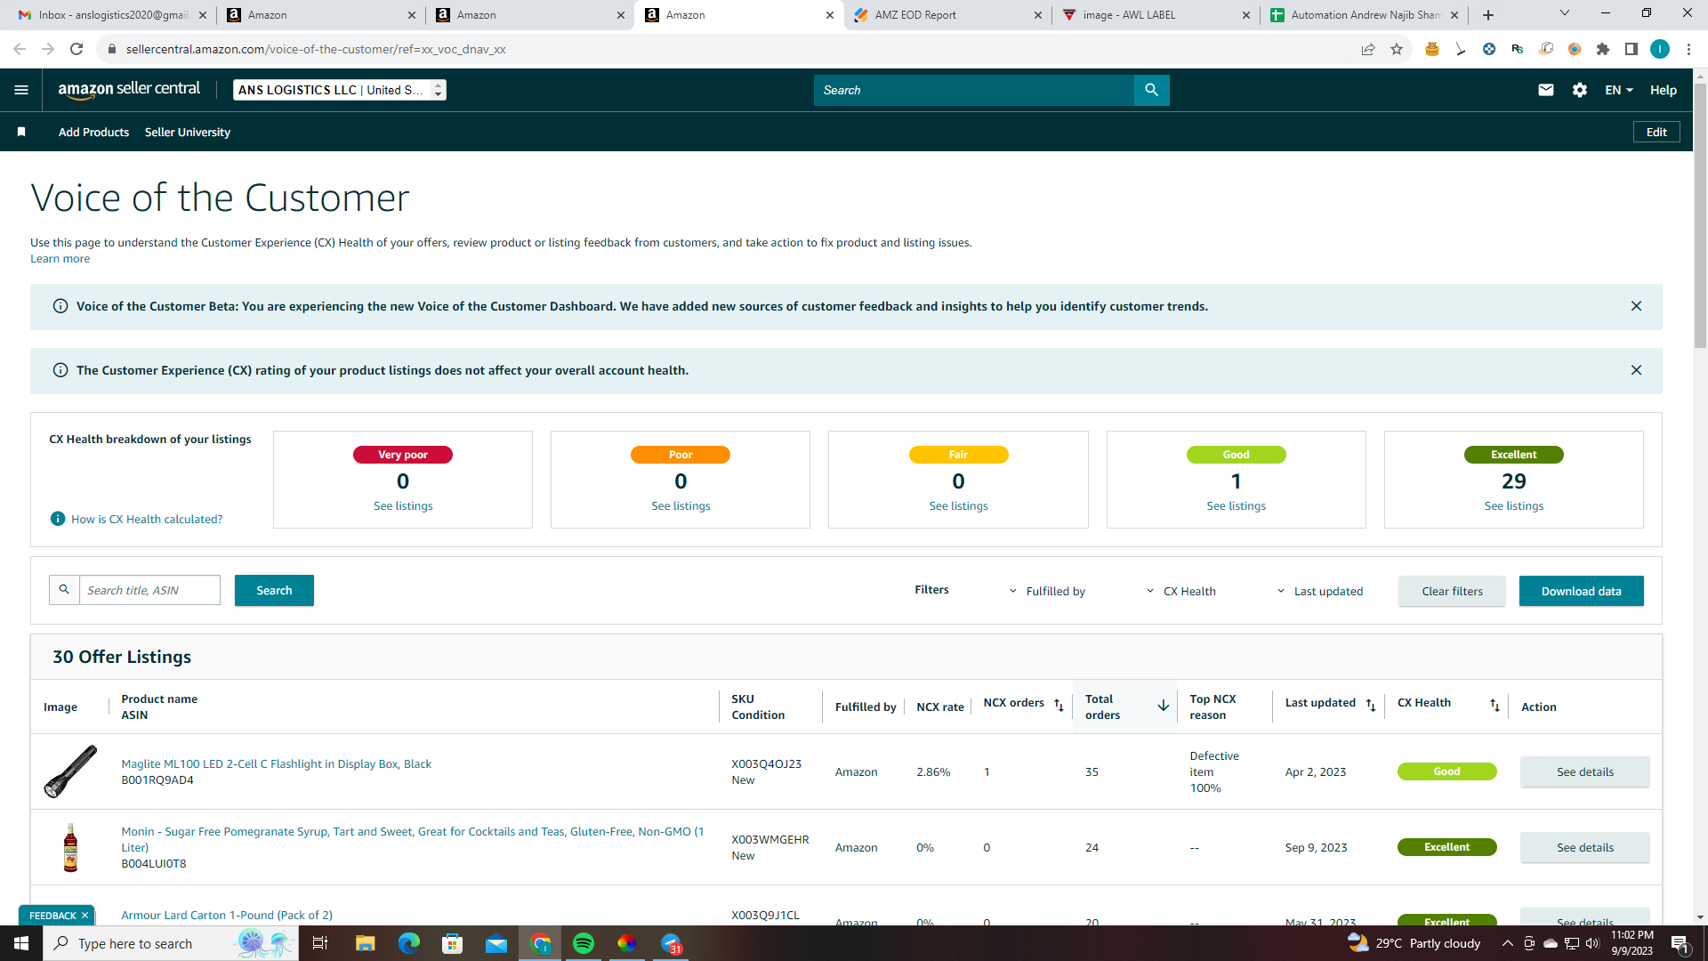Image resolution: width=1708 pixels, height=961 pixels.
Task: Sort by CX Health column arrows
Action: click(1494, 705)
